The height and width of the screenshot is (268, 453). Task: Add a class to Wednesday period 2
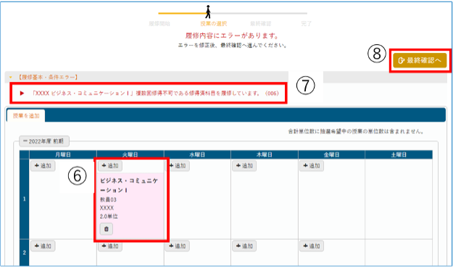pyautogui.click(x=178, y=246)
